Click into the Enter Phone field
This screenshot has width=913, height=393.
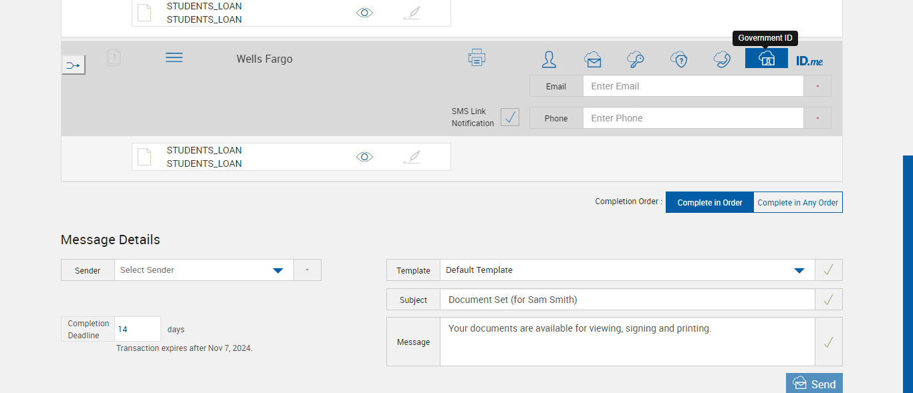coord(692,118)
